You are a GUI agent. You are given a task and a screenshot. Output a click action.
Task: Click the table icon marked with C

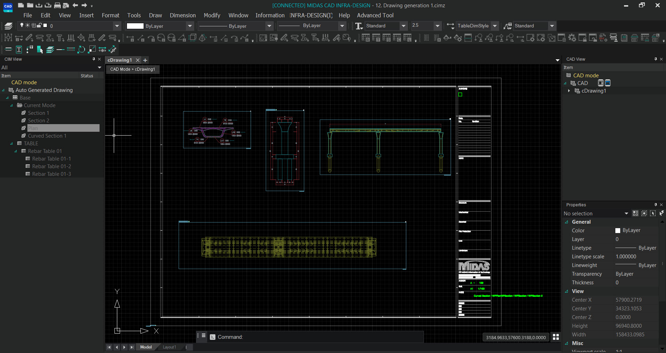point(397,38)
